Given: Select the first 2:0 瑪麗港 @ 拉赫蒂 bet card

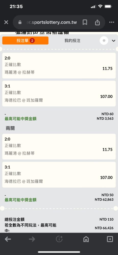Looking at the screenshot, I should pos(59,66).
